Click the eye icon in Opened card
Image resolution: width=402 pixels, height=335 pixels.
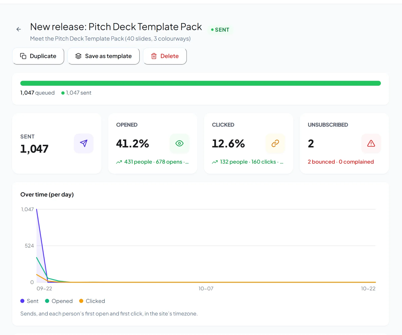point(179,143)
